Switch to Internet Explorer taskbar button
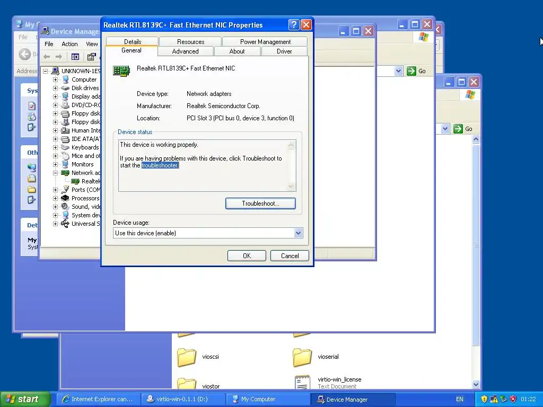Viewport: 543px width, 407px height. click(x=98, y=400)
